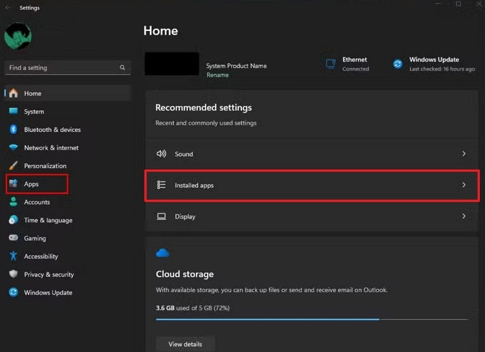This screenshot has height=352, width=485.
Task: Open Windows Update last checked status
Action: [x=434, y=64]
